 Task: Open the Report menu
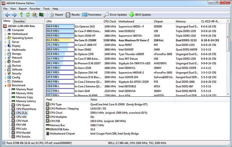coord(23,9)
